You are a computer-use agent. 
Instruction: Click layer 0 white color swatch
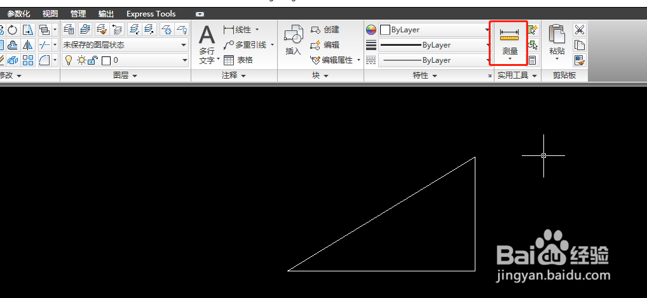point(106,60)
